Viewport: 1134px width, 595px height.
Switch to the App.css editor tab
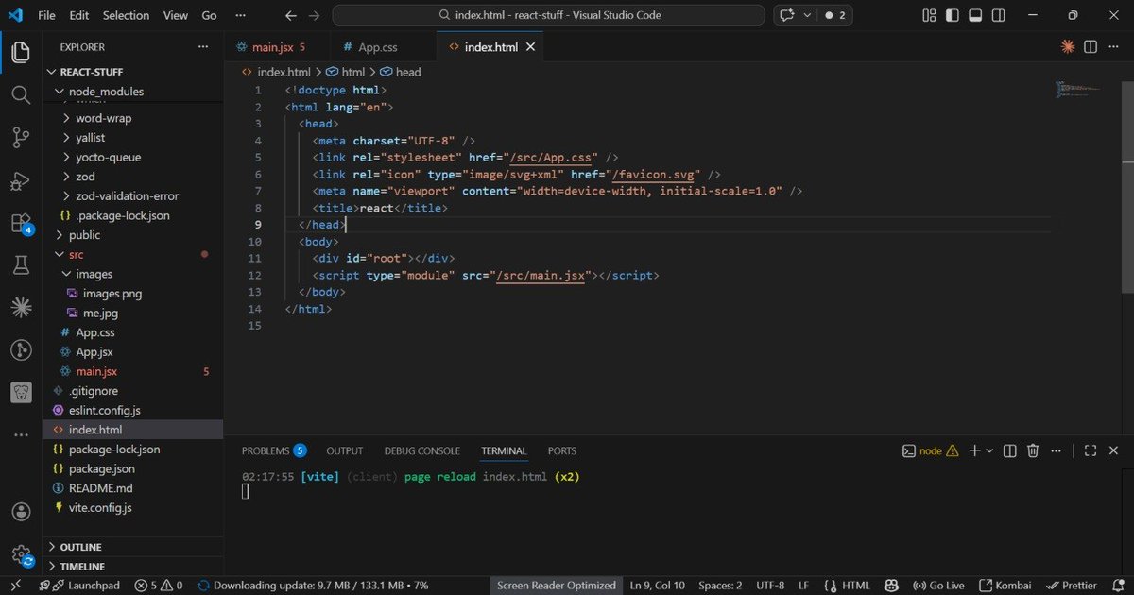tap(377, 46)
